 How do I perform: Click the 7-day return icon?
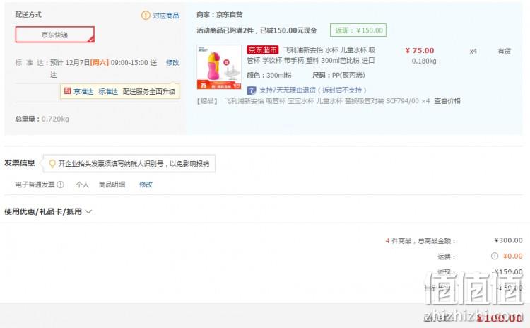(251, 90)
